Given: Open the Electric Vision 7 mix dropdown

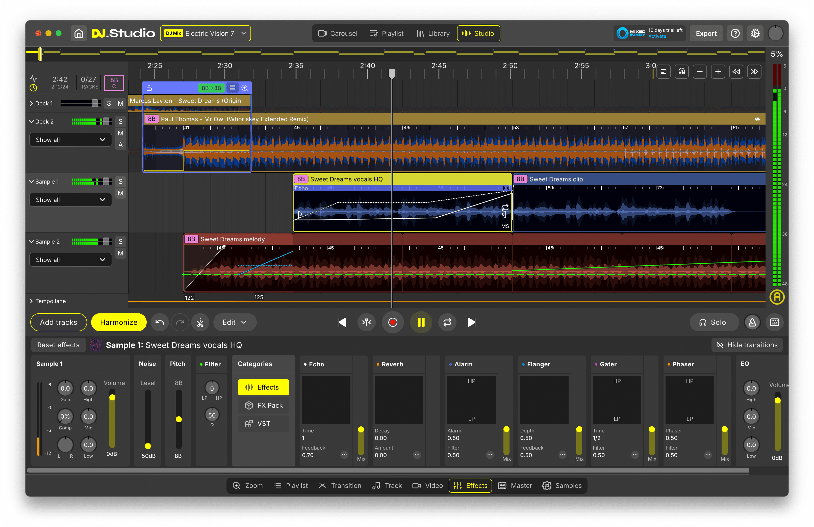Looking at the screenshot, I should tap(205, 34).
